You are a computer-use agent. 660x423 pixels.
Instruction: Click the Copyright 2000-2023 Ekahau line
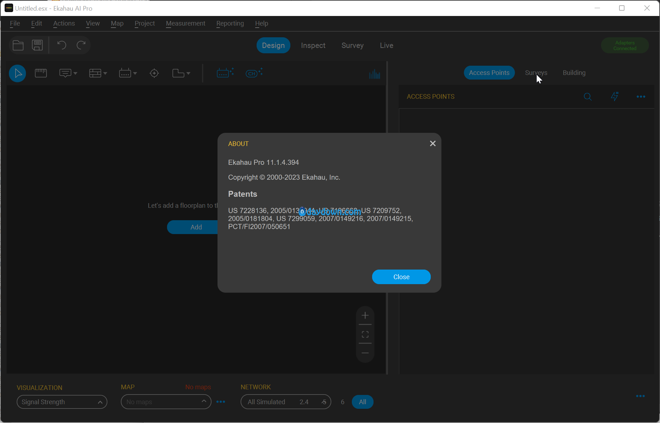(x=284, y=177)
